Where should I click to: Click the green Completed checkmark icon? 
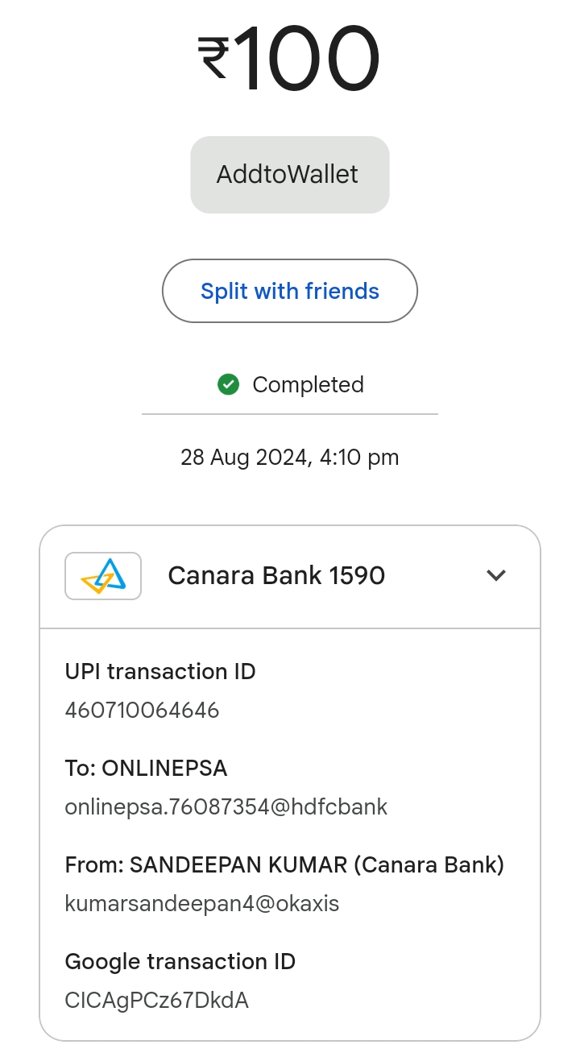[229, 384]
